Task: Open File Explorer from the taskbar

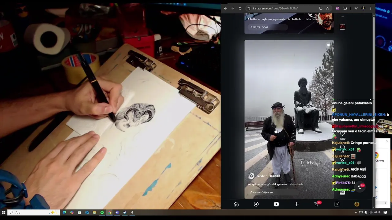Action: (95, 212)
